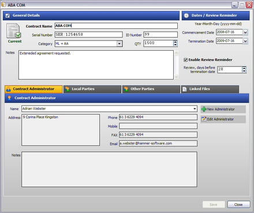254x213 pixels.
Task: Switch to the Local Parties tab
Action: tap(92, 89)
